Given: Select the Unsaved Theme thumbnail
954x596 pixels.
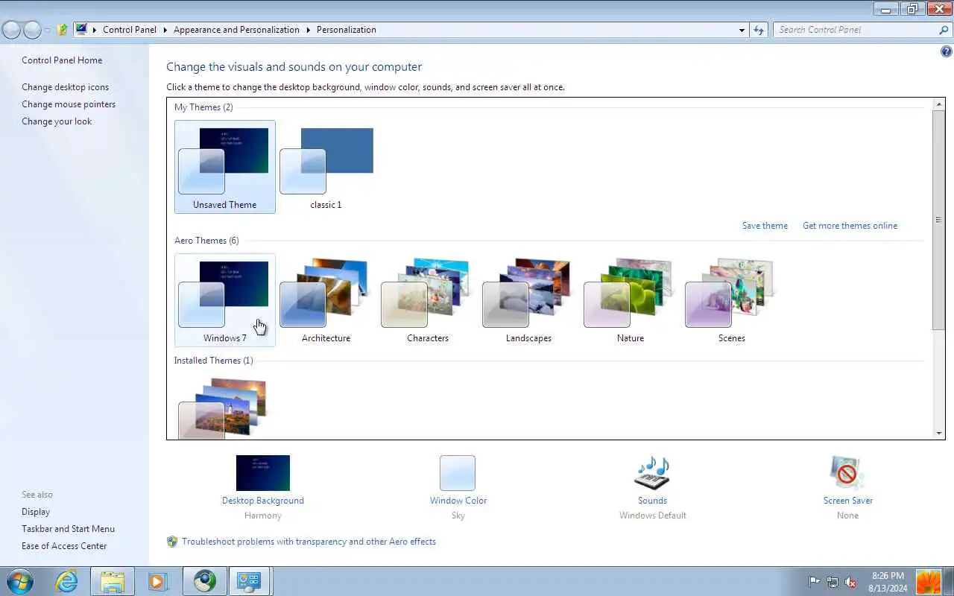Looking at the screenshot, I should (225, 167).
